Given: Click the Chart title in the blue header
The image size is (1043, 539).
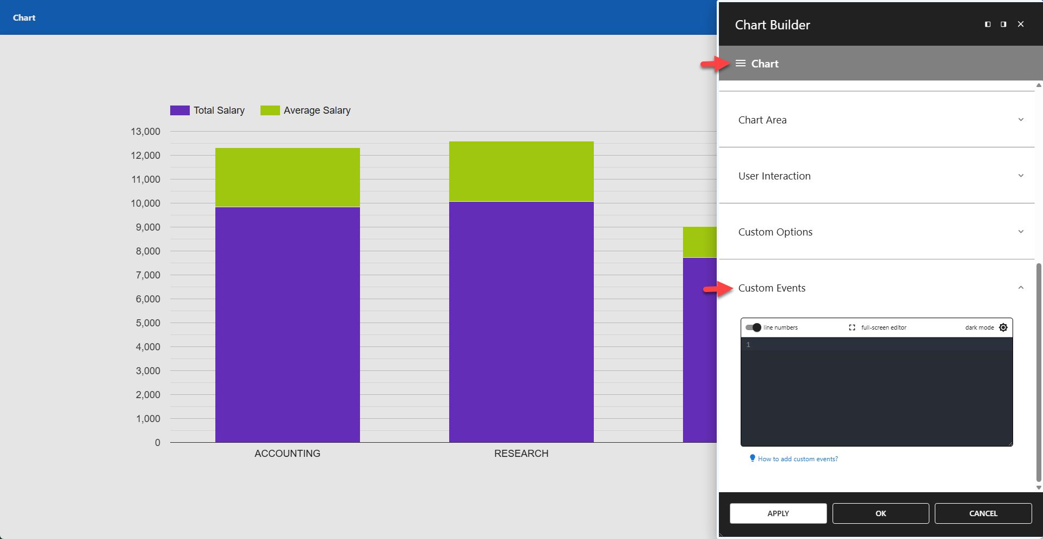Looking at the screenshot, I should click(x=23, y=17).
